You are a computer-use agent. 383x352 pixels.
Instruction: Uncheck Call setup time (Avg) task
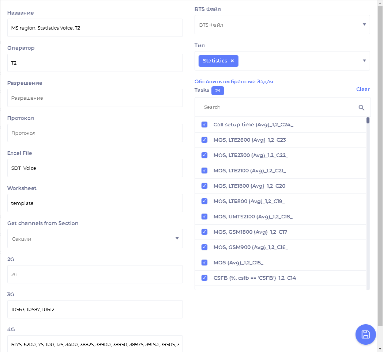204,125
